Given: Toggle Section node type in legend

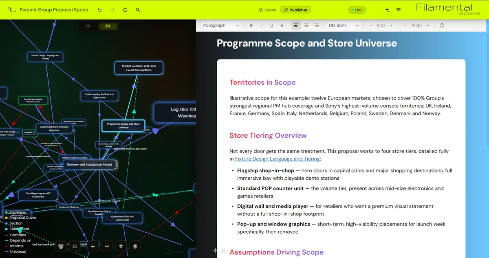Looking at the screenshot, I should coord(14,223).
